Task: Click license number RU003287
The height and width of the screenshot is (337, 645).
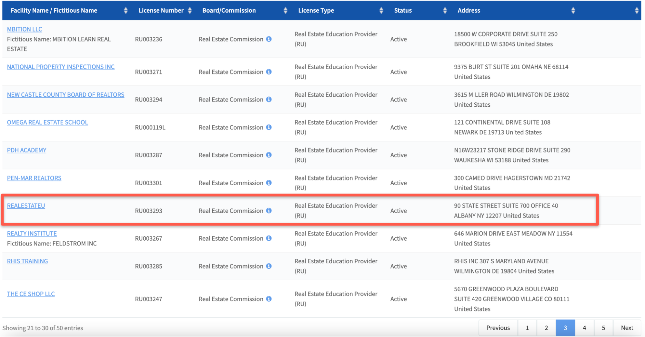Action: click(x=148, y=155)
